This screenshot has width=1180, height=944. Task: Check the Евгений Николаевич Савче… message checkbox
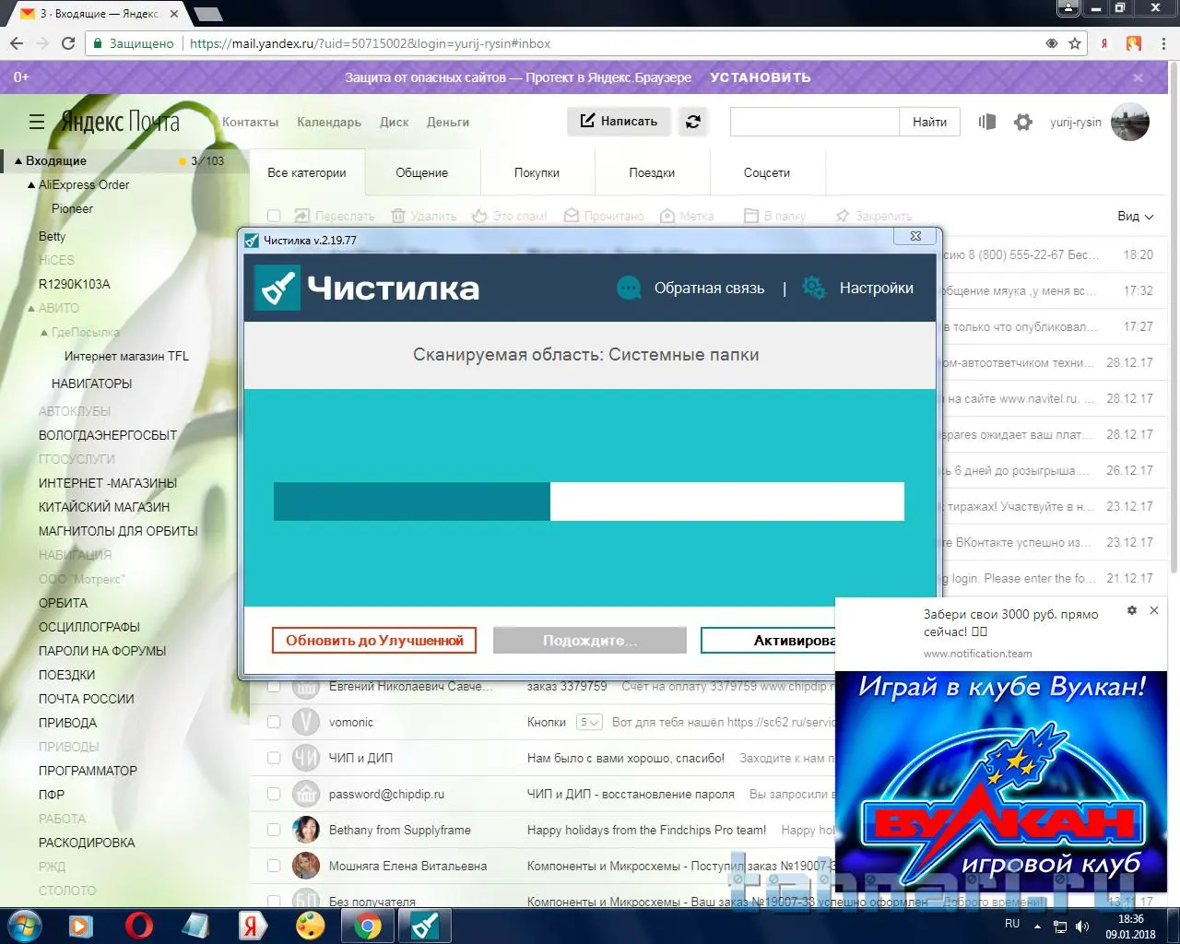tap(274, 686)
